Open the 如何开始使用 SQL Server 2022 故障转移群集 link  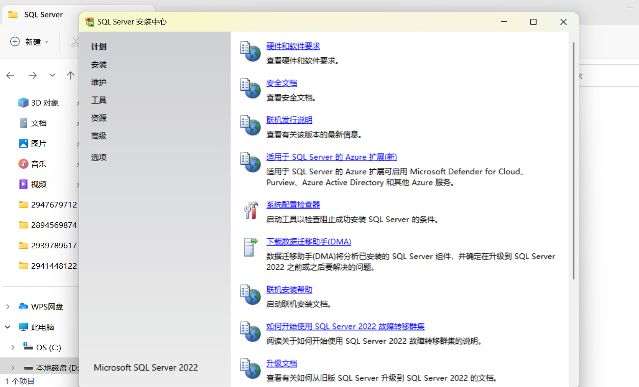tap(345, 326)
